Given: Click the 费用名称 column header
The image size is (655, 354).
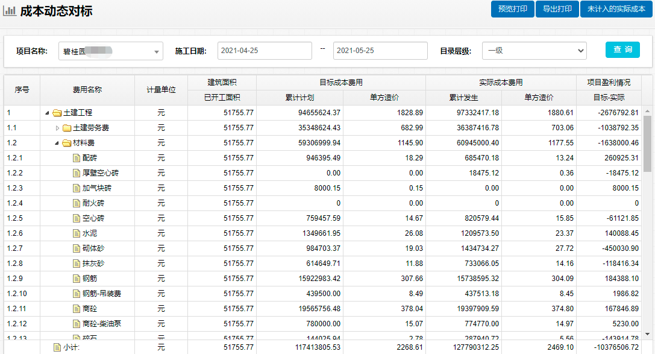Looking at the screenshot, I should coord(87,90).
